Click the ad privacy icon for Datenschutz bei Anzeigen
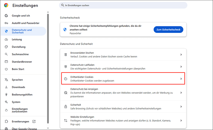 66,93
